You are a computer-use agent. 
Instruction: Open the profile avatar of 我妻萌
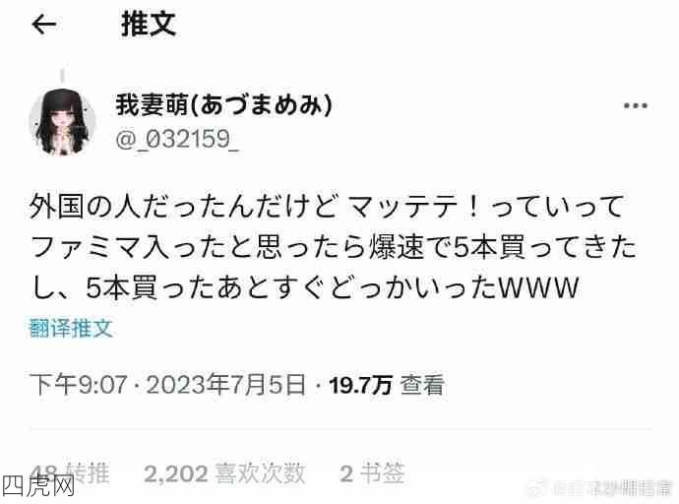(62, 122)
